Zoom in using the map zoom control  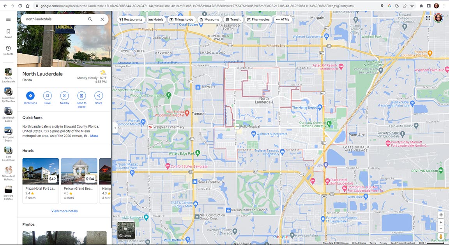point(441,222)
